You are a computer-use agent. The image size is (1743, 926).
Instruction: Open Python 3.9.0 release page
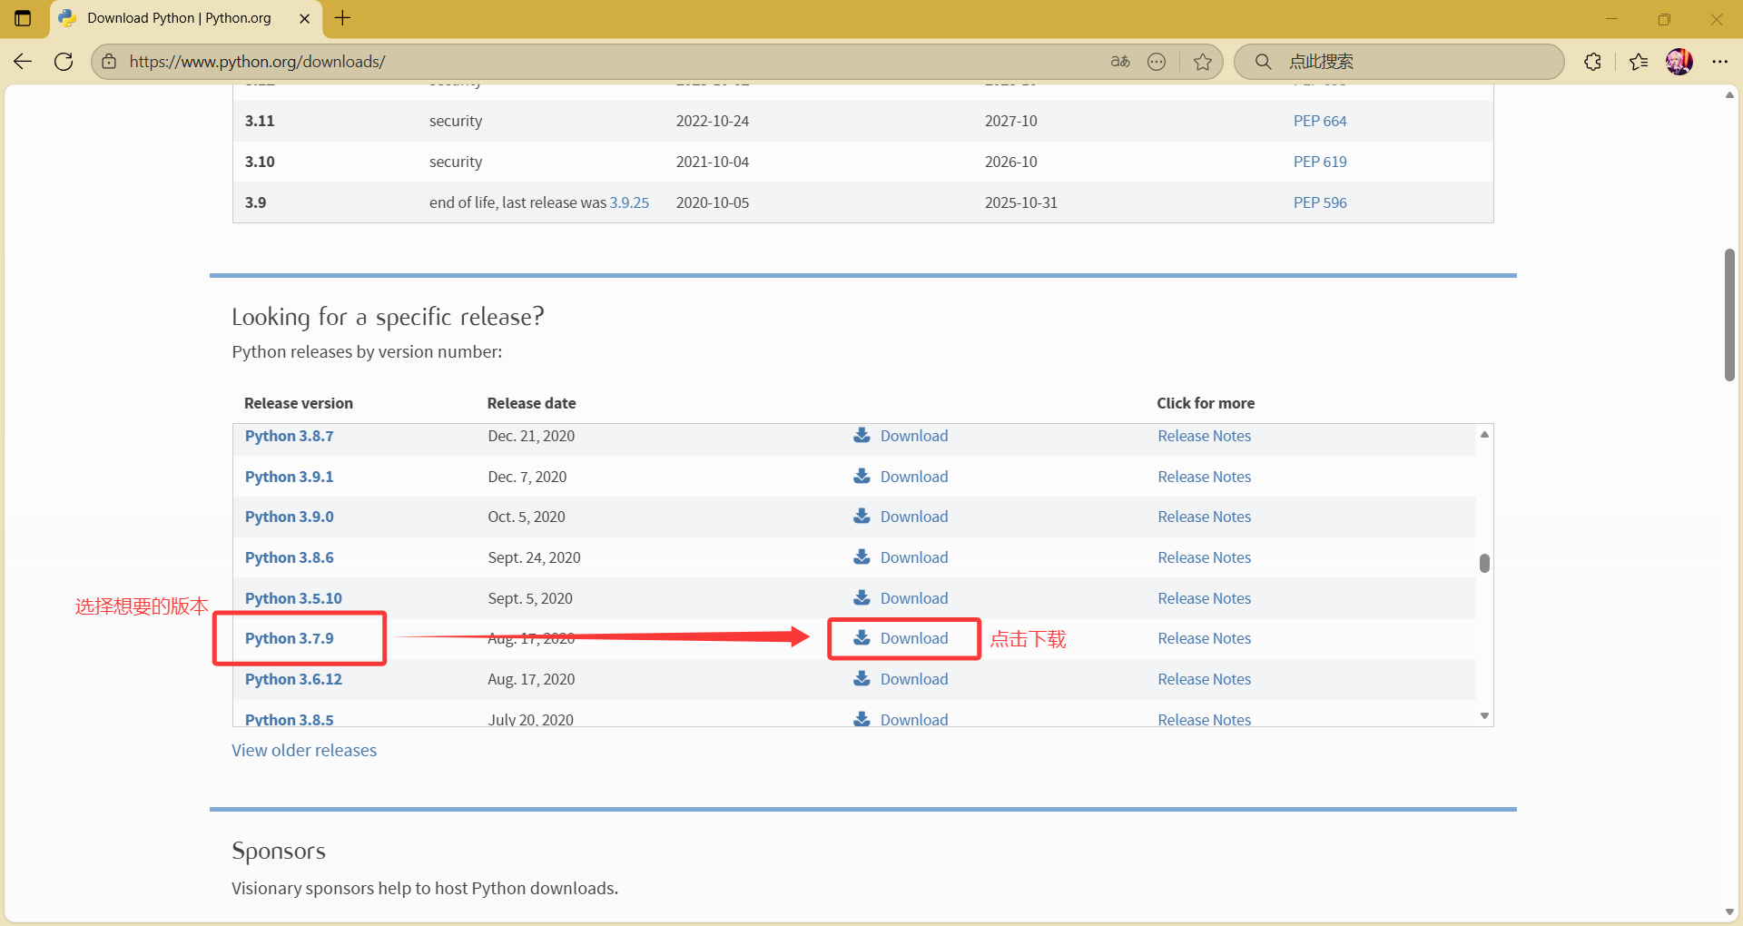pyautogui.click(x=289, y=517)
